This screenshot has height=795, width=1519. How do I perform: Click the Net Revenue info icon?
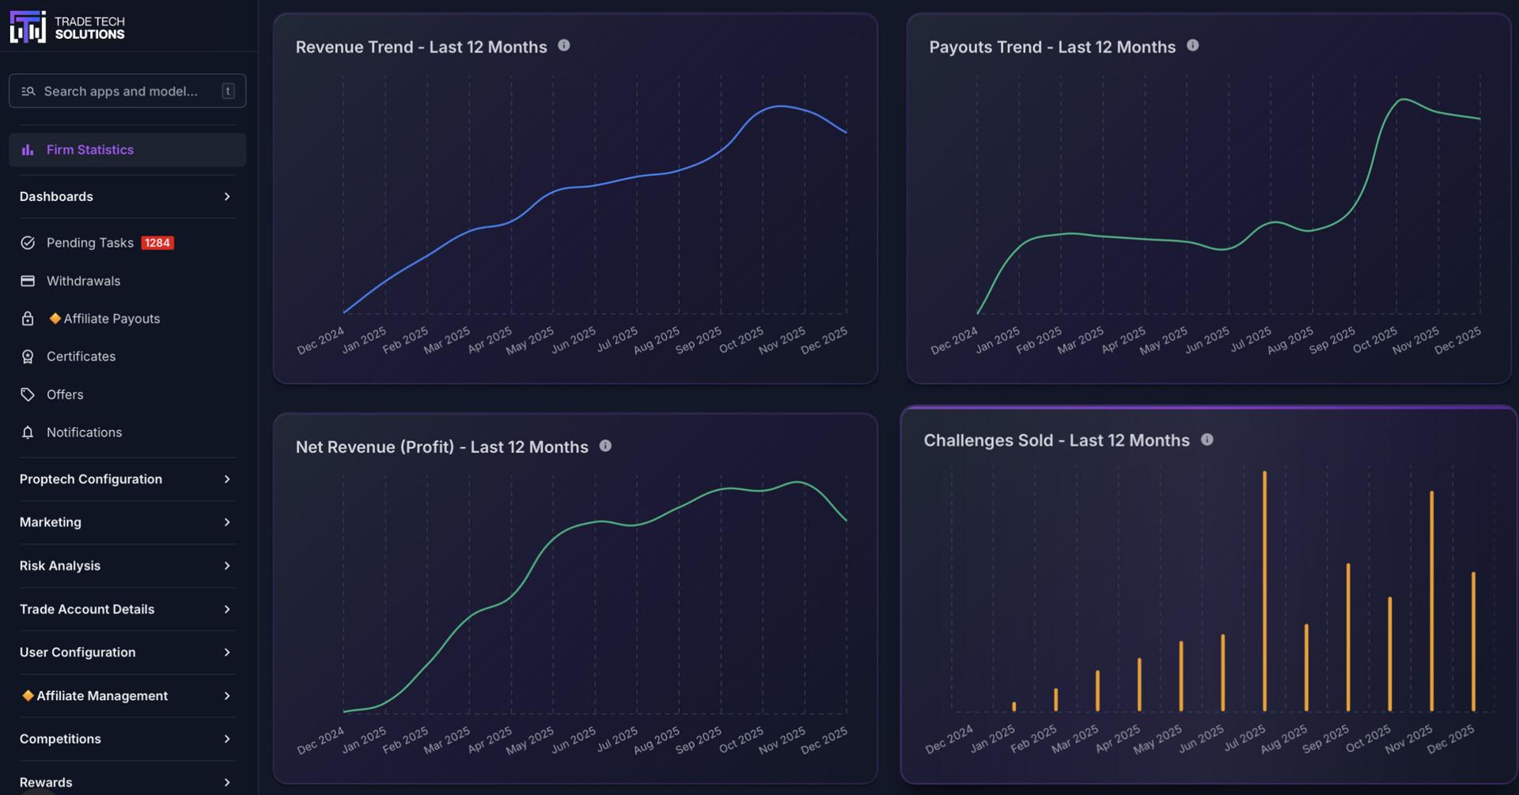point(605,446)
